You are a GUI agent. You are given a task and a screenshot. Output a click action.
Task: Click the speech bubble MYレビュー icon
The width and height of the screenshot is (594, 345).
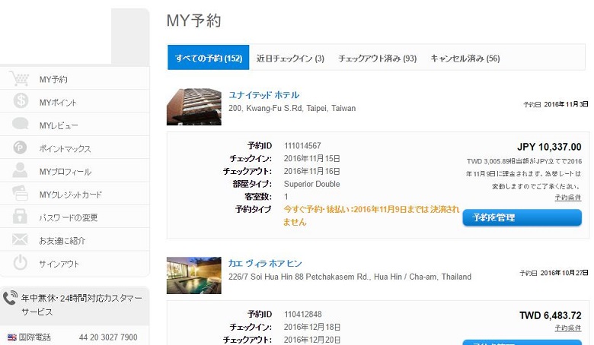(20, 125)
